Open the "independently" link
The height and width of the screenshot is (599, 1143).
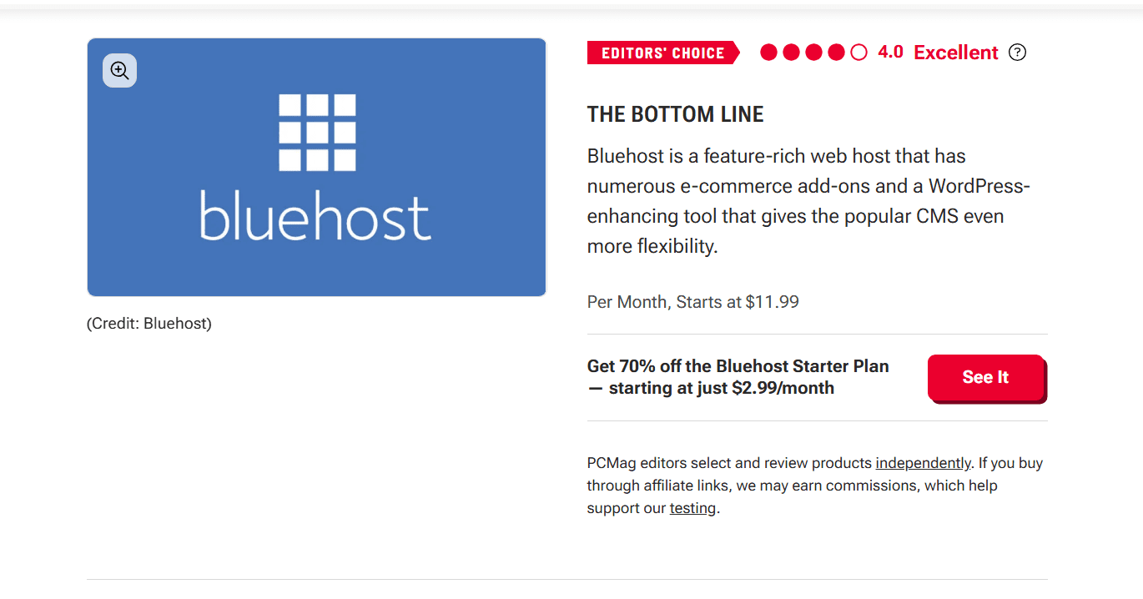point(923,463)
